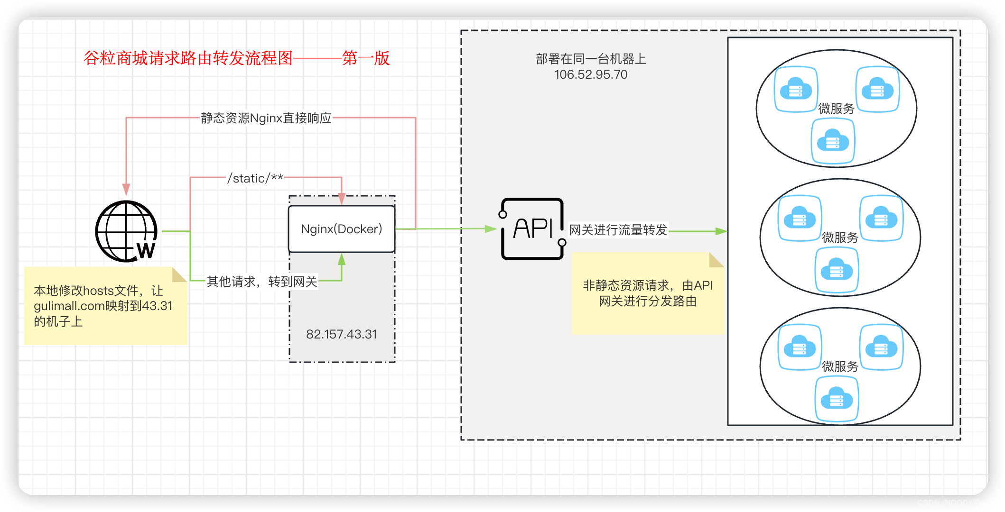This screenshot has height=512, width=1005.
Task: Click the 静态资源Nginx直接响应 label
Action: (266, 118)
